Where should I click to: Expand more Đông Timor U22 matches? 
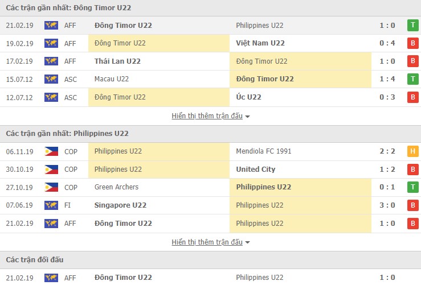tap(211, 116)
